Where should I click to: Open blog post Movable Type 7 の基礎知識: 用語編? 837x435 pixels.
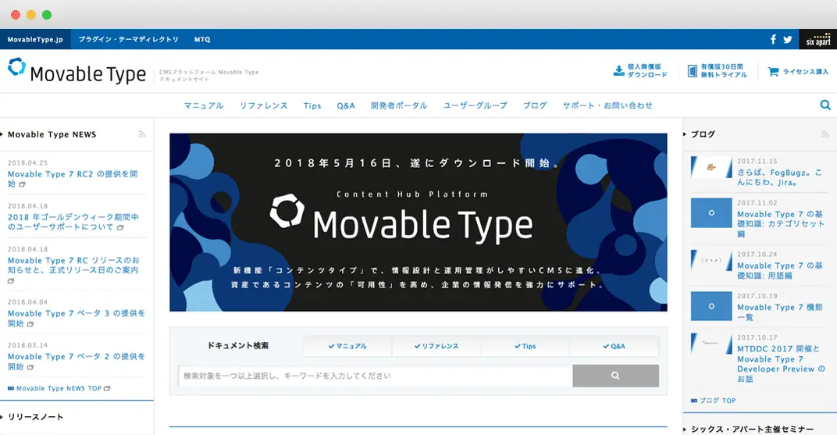[x=780, y=271]
